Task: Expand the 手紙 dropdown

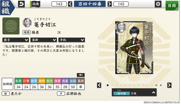Action: tap(72, 40)
